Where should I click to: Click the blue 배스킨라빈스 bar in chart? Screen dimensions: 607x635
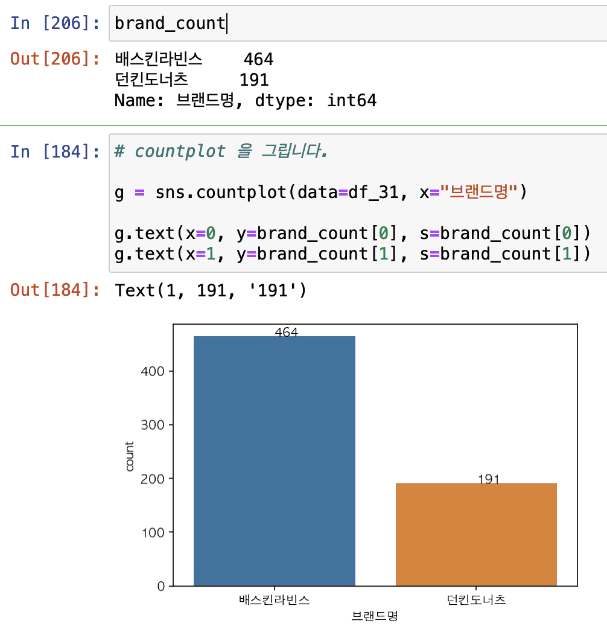275,461
